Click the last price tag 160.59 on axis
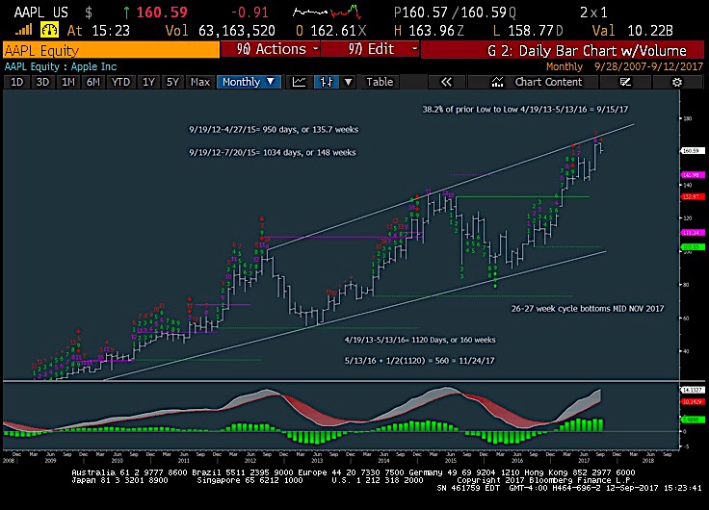 [x=693, y=151]
